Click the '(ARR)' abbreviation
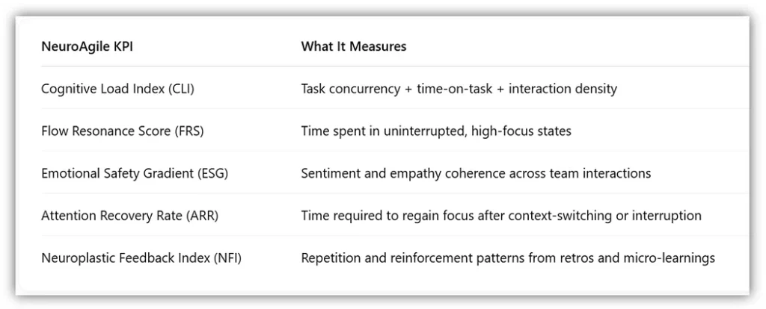The height and width of the screenshot is (309, 766). click(x=201, y=216)
